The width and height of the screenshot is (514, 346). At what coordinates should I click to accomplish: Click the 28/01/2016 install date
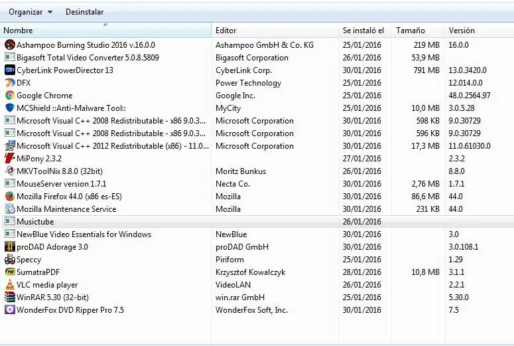click(362, 272)
